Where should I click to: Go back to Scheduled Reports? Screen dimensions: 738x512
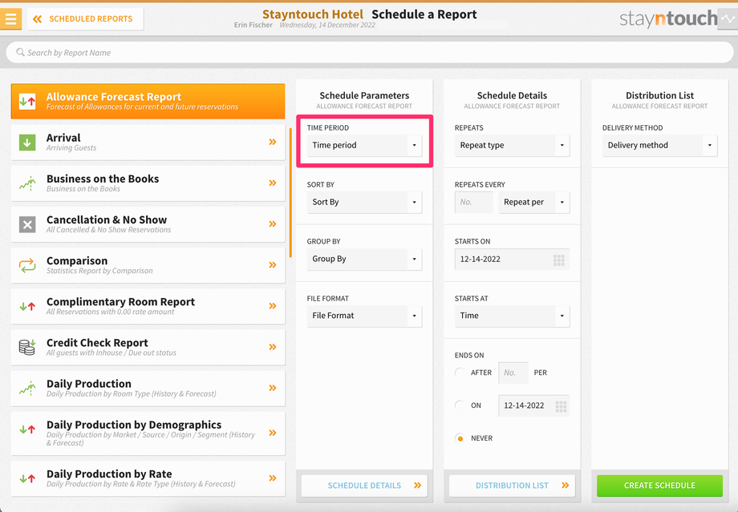point(85,18)
